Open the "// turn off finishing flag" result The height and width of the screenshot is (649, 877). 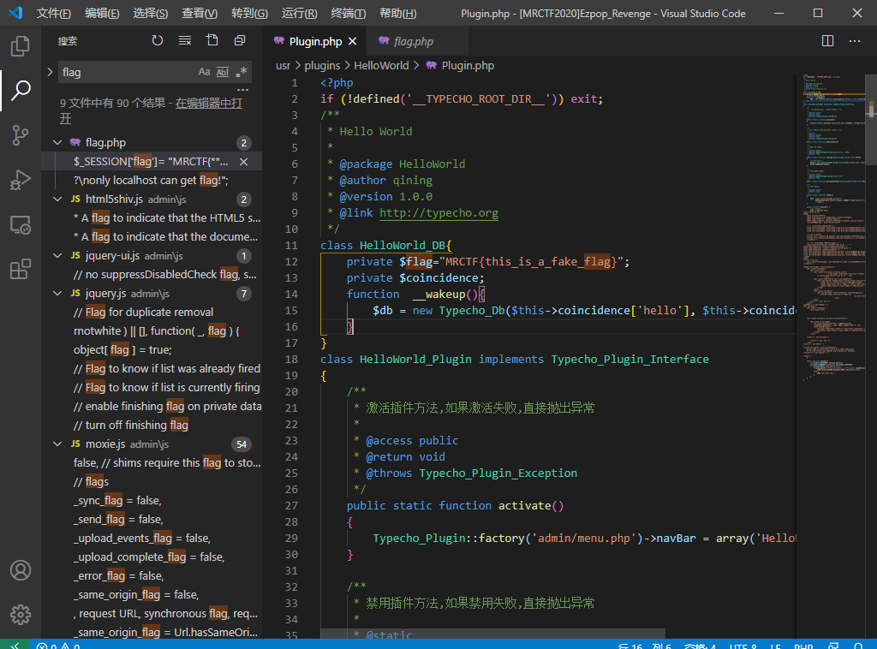[131, 425]
